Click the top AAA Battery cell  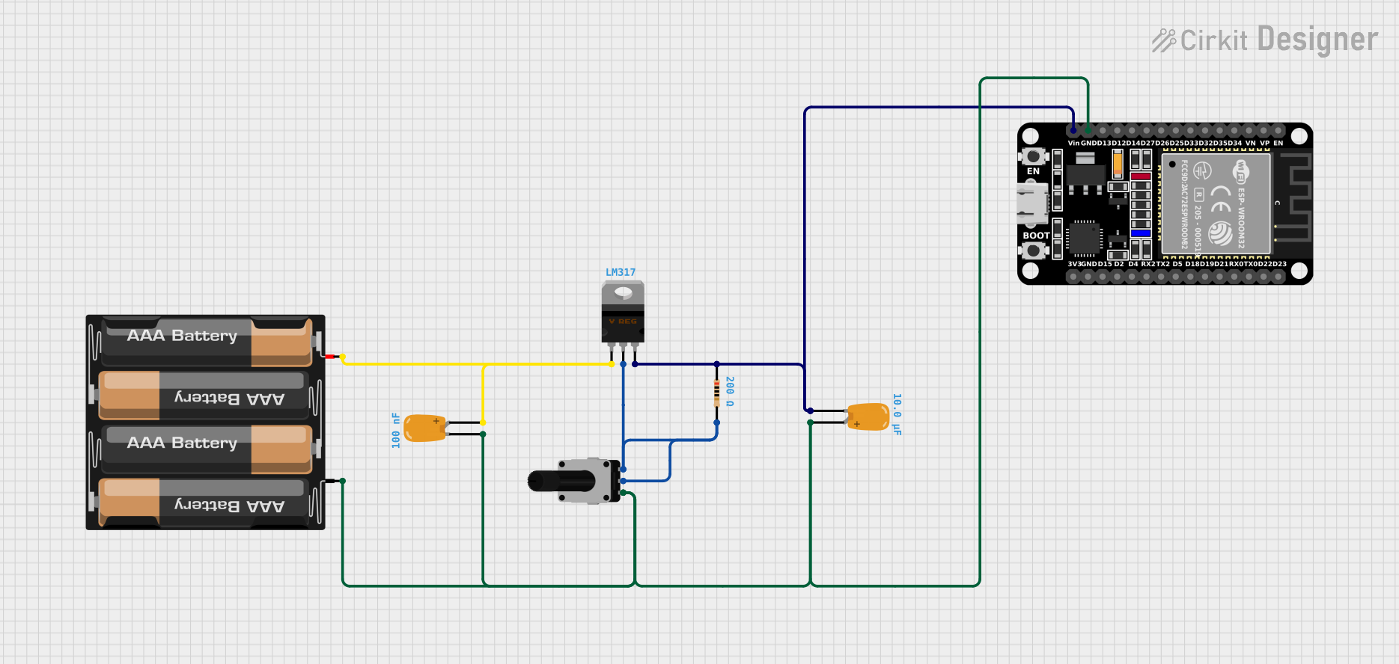click(206, 342)
